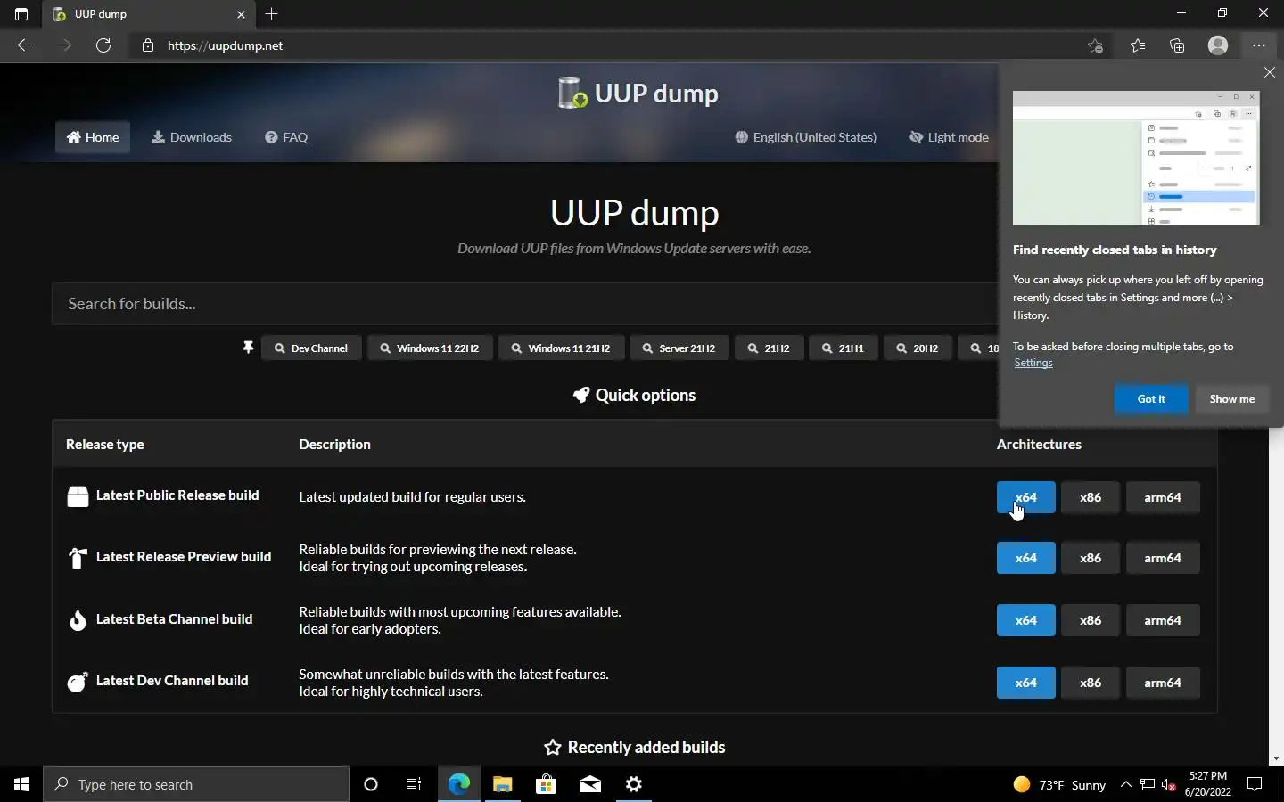This screenshot has height=802, width=1284.
Task: Choose arm64 for Latest Beta Channel build
Action: tap(1163, 620)
